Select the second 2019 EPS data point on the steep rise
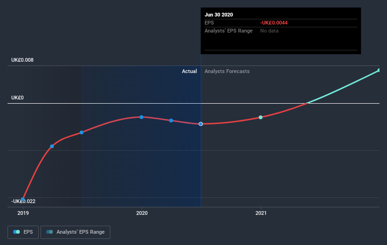Viewport: 387px width, 245px height. (x=52, y=147)
